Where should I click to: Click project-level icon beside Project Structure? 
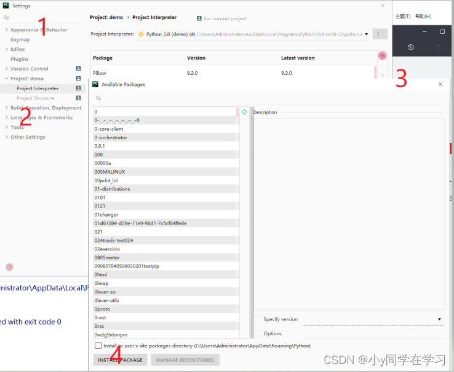pos(79,98)
